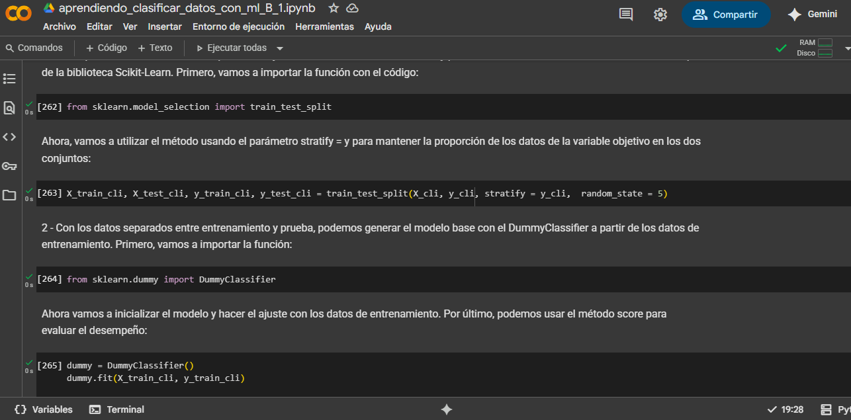Open the Ayuda menu
Screen dimensions: 851x420
point(378,26)
